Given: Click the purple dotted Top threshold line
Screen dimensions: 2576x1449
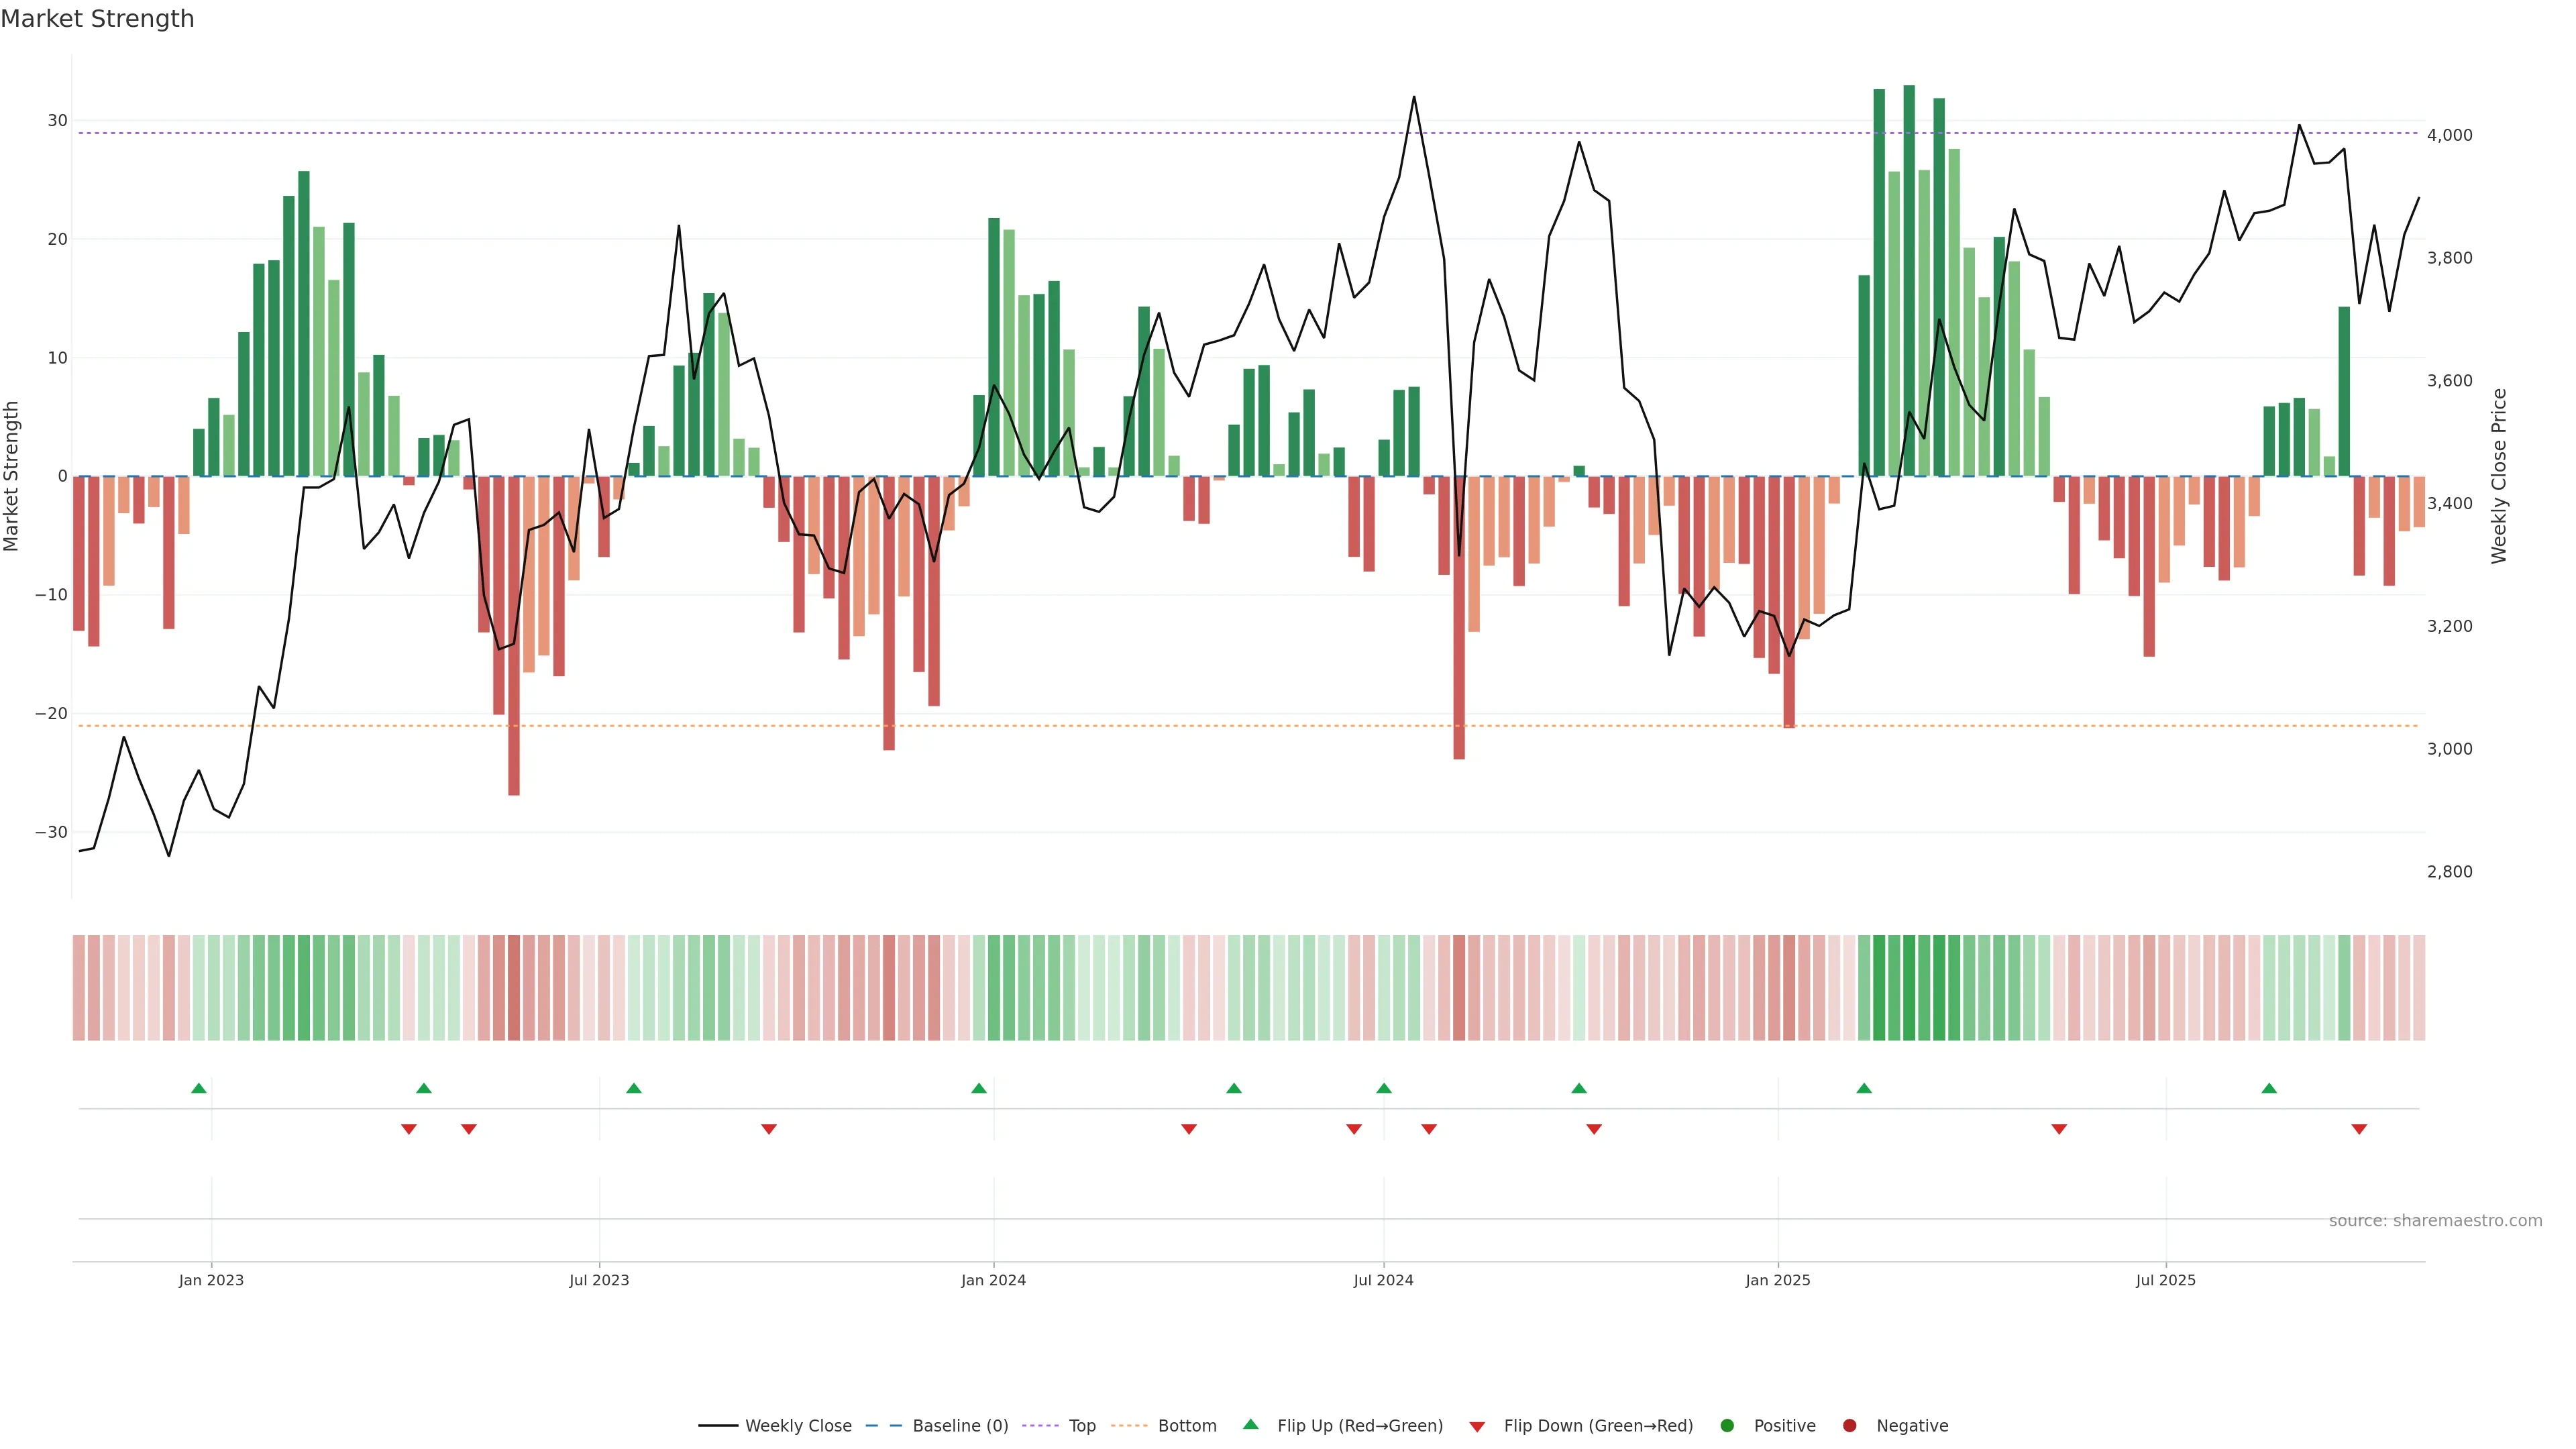Looking at the screenshot, I should [1200, 133].
